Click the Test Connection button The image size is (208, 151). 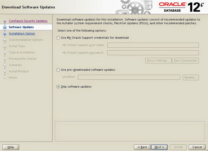tap(185, 61)
